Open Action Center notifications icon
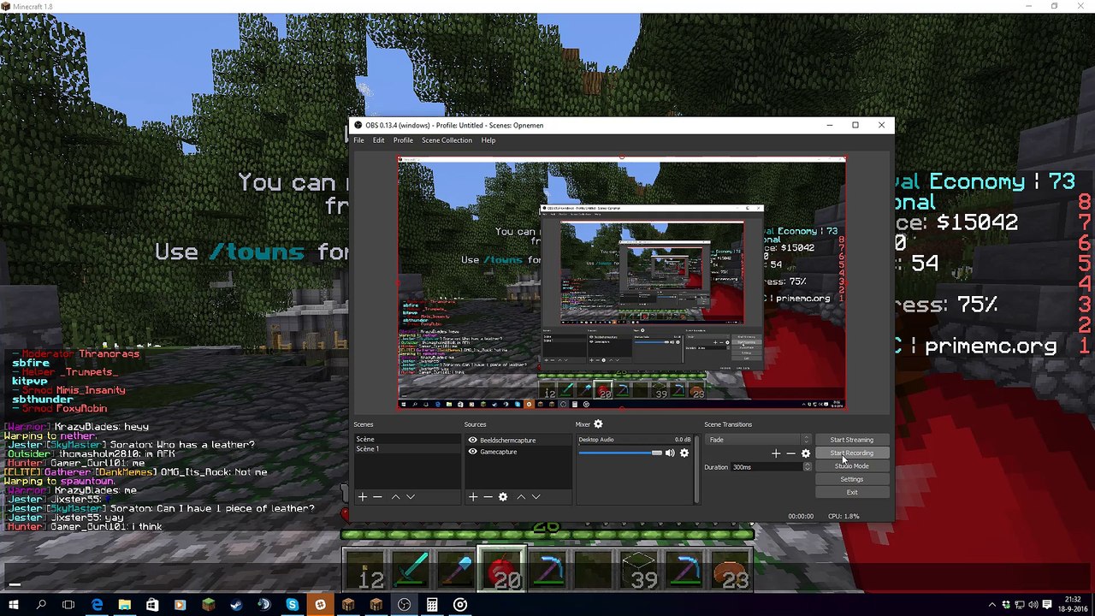 [1047, 606]
